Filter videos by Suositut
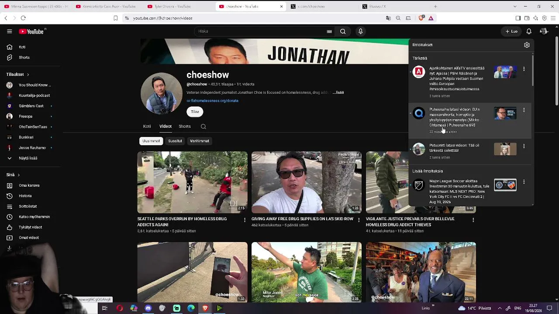Viewport: 559px width, 314px height. tap(175, 141)
